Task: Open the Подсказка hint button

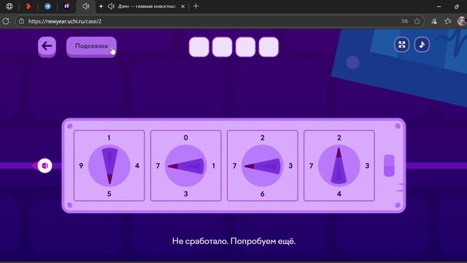Action: (x=91, y=46)
